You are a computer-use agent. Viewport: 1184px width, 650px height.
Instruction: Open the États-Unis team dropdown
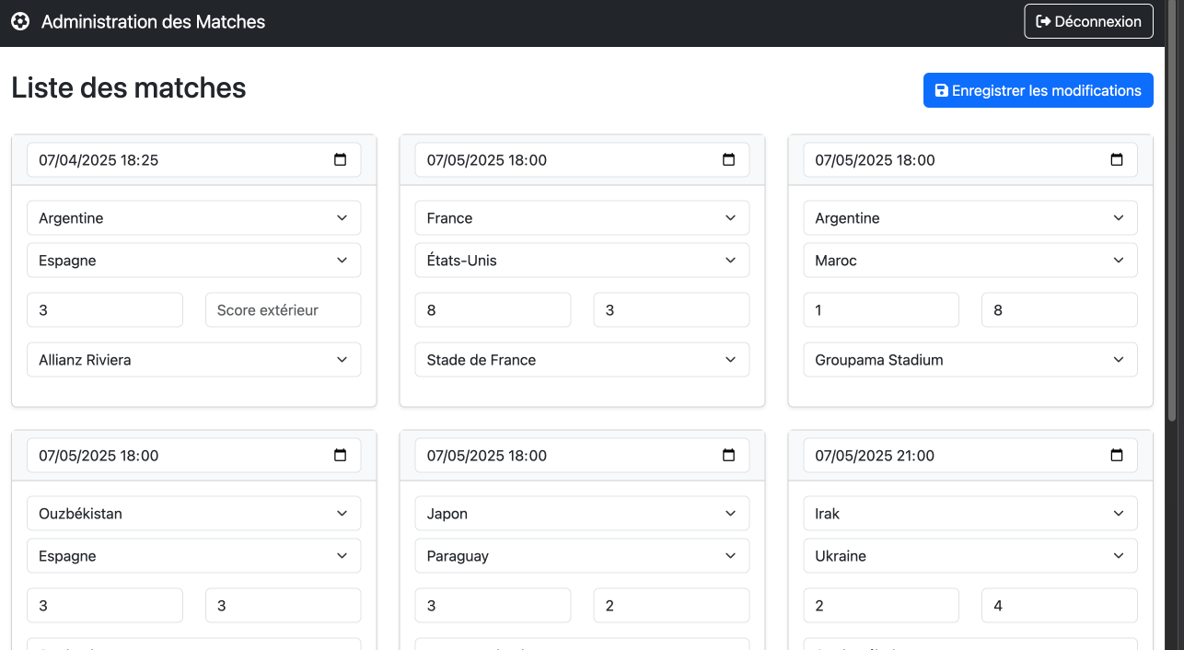coord(582,261)
